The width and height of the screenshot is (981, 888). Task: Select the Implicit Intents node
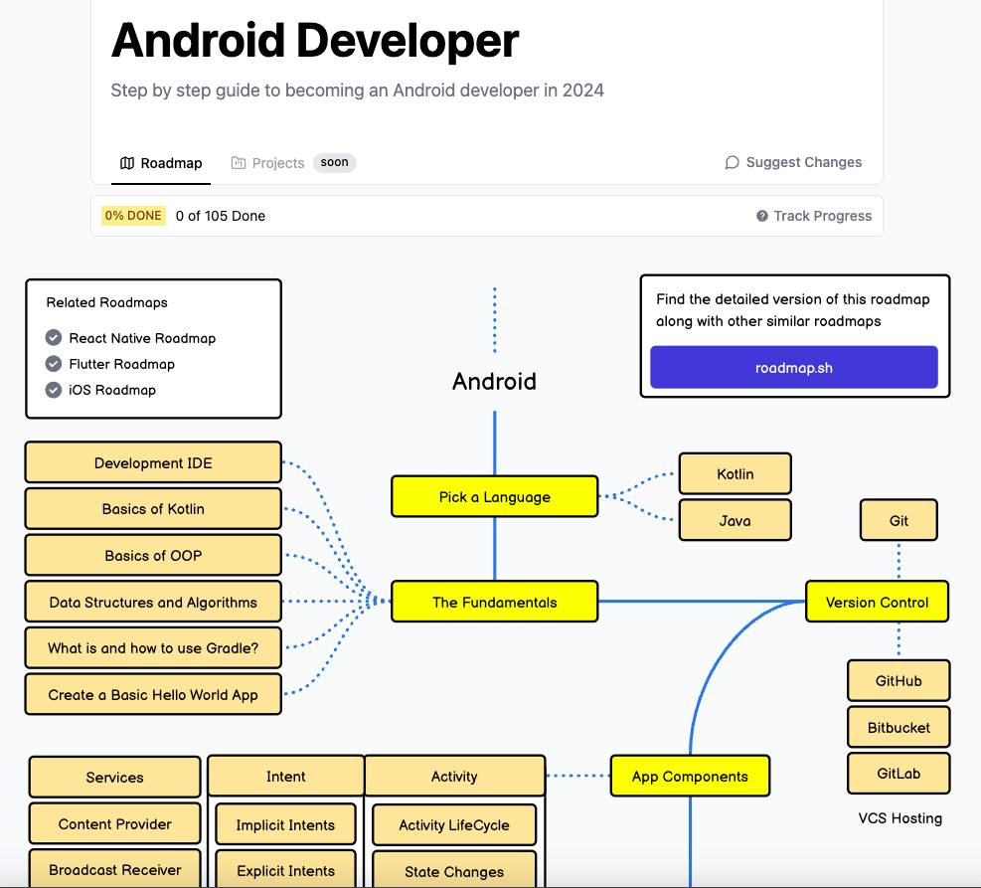tap(285, 824)
